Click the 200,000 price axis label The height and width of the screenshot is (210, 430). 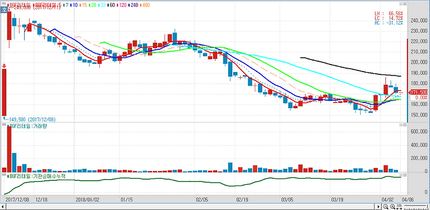click(420, 62)
